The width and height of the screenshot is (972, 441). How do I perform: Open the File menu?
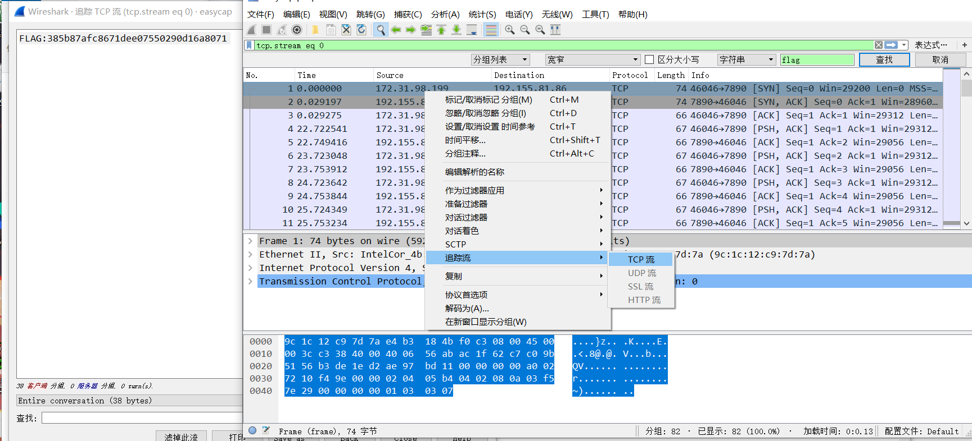[260, 14]
